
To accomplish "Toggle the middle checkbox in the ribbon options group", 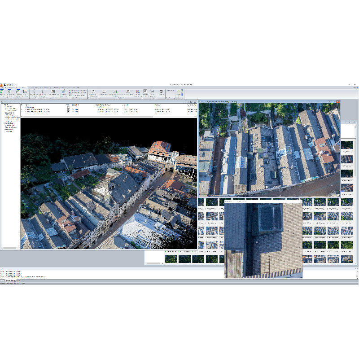I will [70, 92].
